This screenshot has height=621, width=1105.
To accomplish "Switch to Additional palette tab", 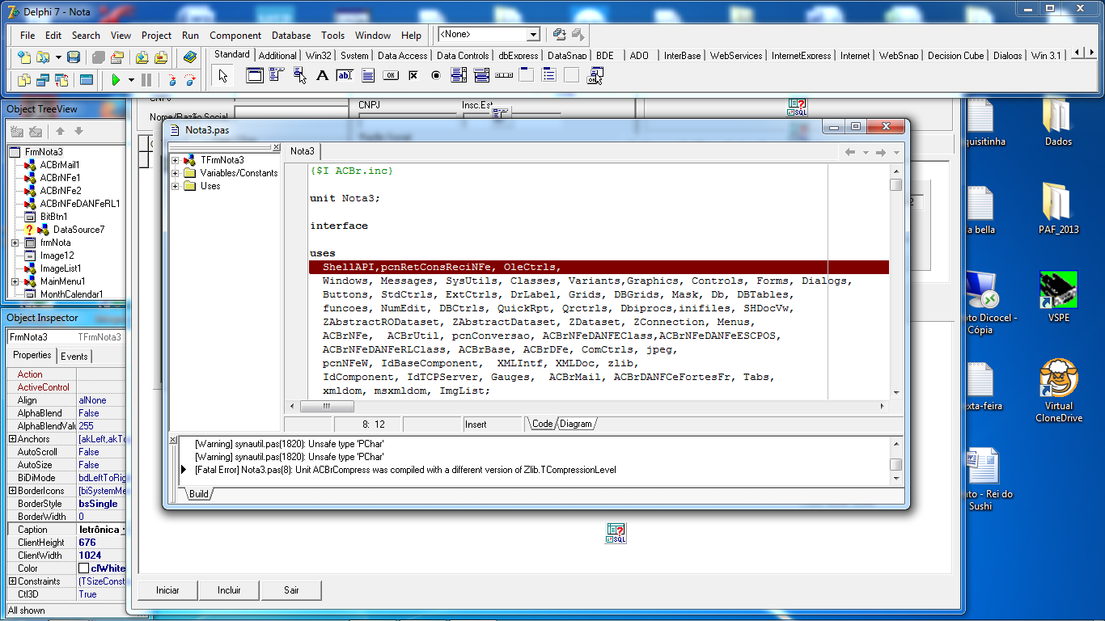I will point(277,56).
